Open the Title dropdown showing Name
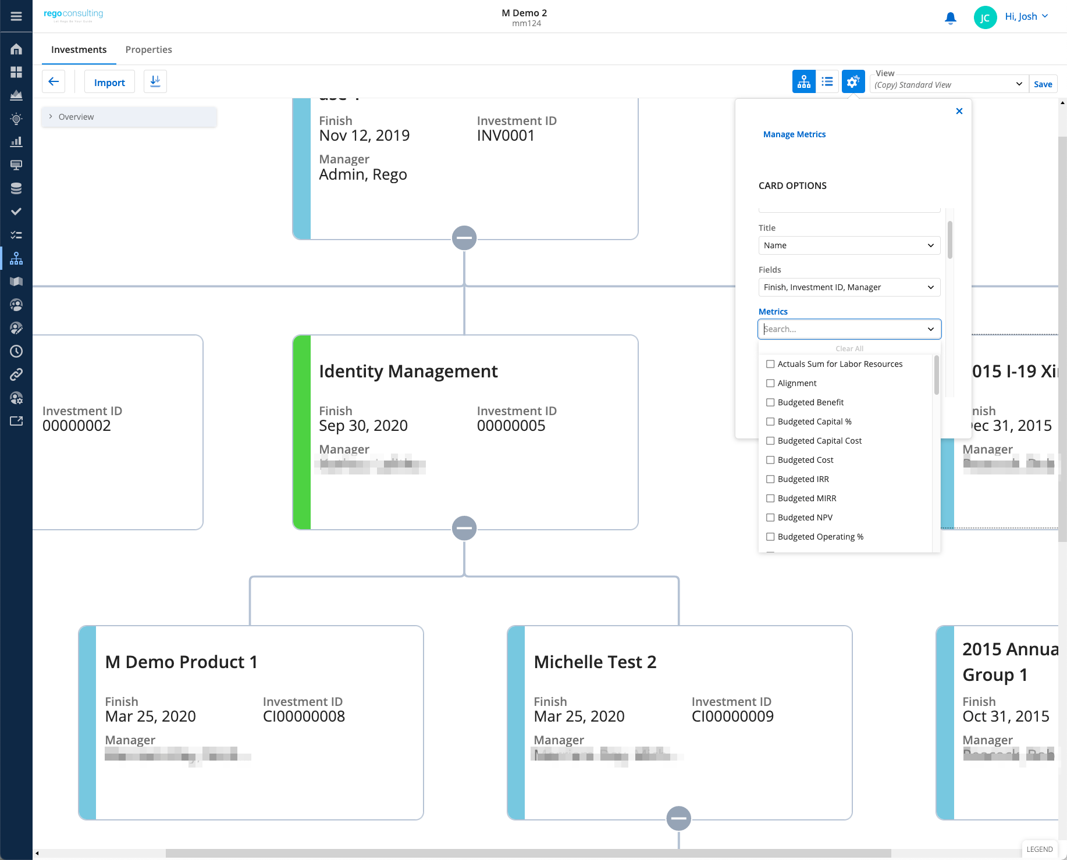Viewport: 1067px width, 860px height. tap(849, 245)
